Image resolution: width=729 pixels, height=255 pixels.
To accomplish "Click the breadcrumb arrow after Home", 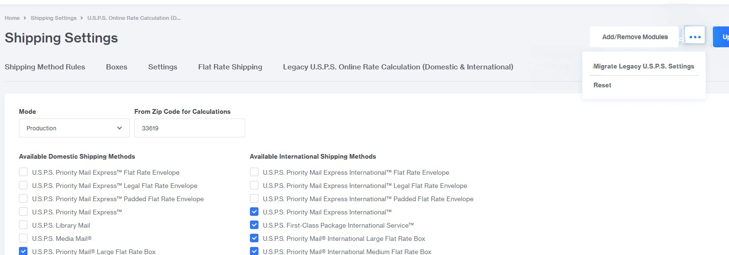I will [x=25, y=18].
